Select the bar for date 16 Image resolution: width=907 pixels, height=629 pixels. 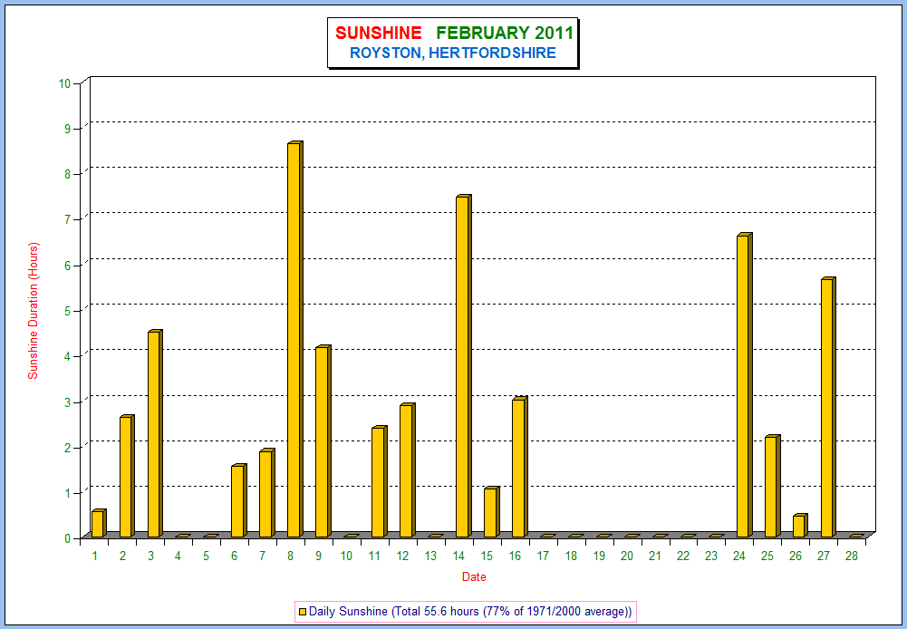(519, 467)
